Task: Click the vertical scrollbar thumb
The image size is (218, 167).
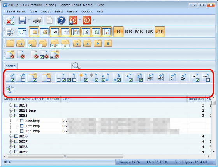Action: click(x=213, y=103)
